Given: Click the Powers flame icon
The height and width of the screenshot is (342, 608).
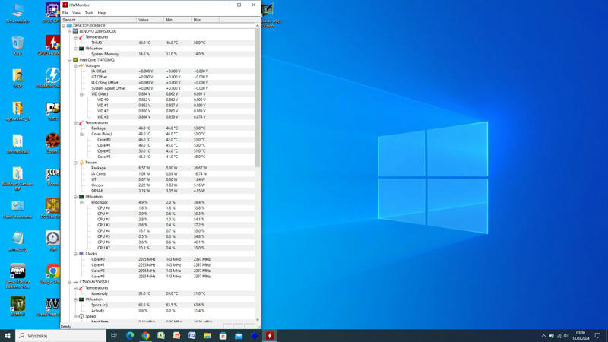Looking at the screenshot, I should 81,163.
